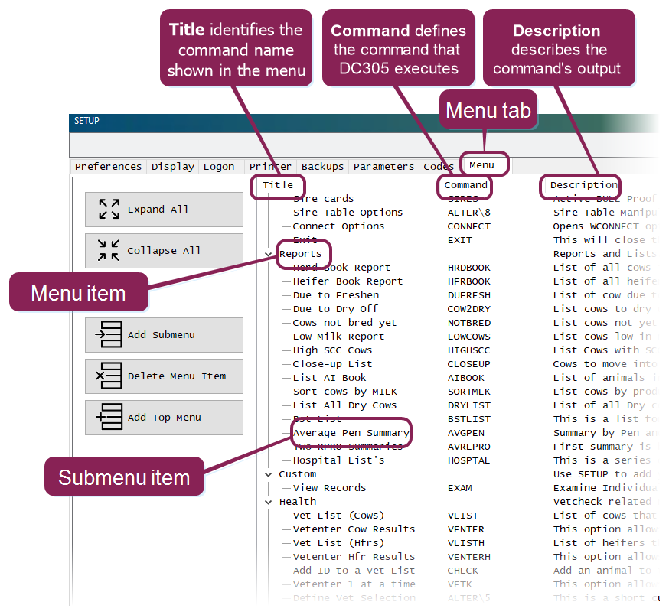This screenshot has width=669, height=615.
Task: Click the Expand All arrows icon
Action: [x=109, y=209]
